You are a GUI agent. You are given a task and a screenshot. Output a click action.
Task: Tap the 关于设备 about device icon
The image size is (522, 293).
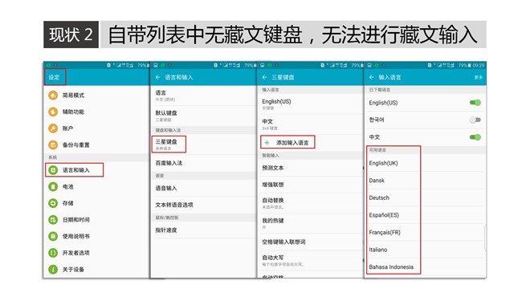[x=53, y=269]
